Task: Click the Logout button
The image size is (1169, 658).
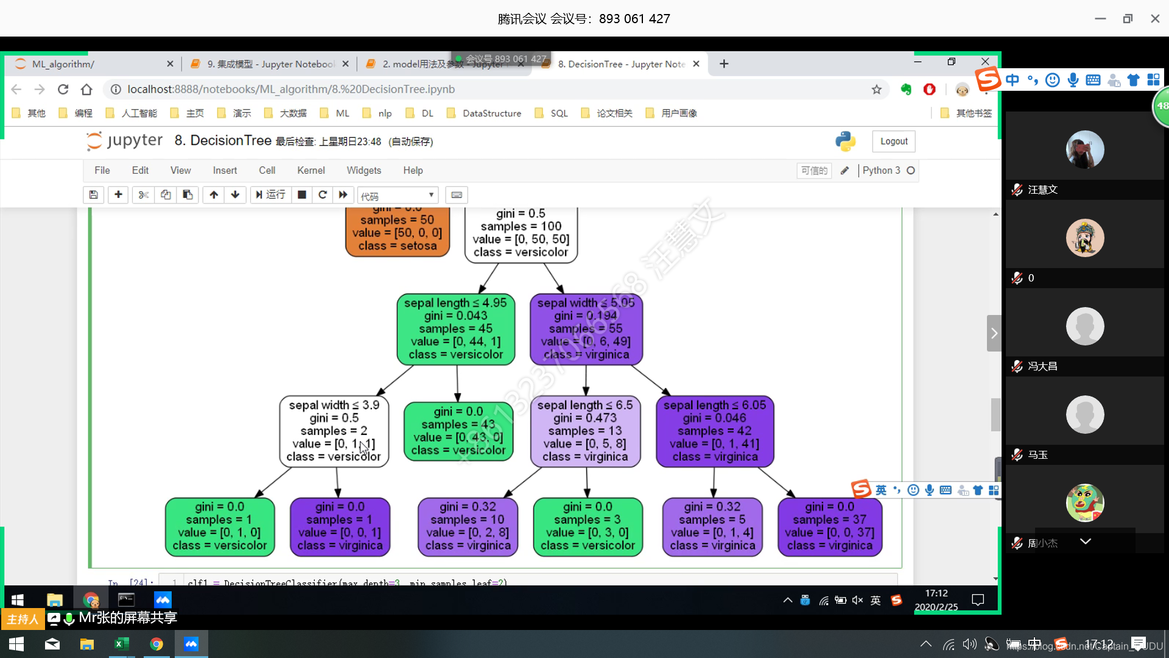Action: [x=894, y=141]
